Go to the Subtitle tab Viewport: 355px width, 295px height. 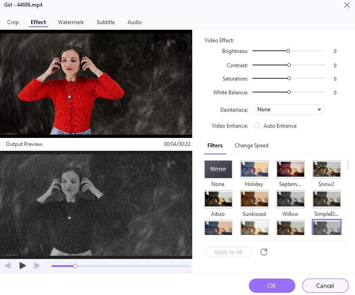coord(106,22)
